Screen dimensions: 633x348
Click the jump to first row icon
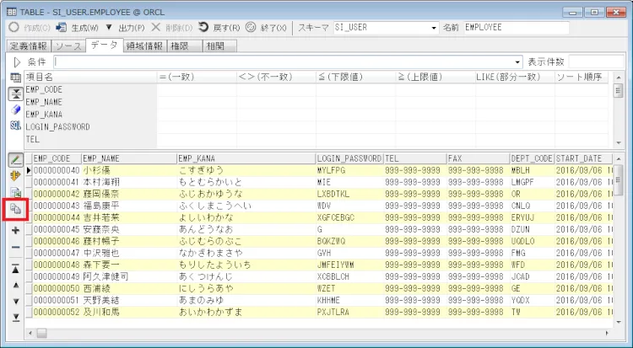tap(15, 269)
